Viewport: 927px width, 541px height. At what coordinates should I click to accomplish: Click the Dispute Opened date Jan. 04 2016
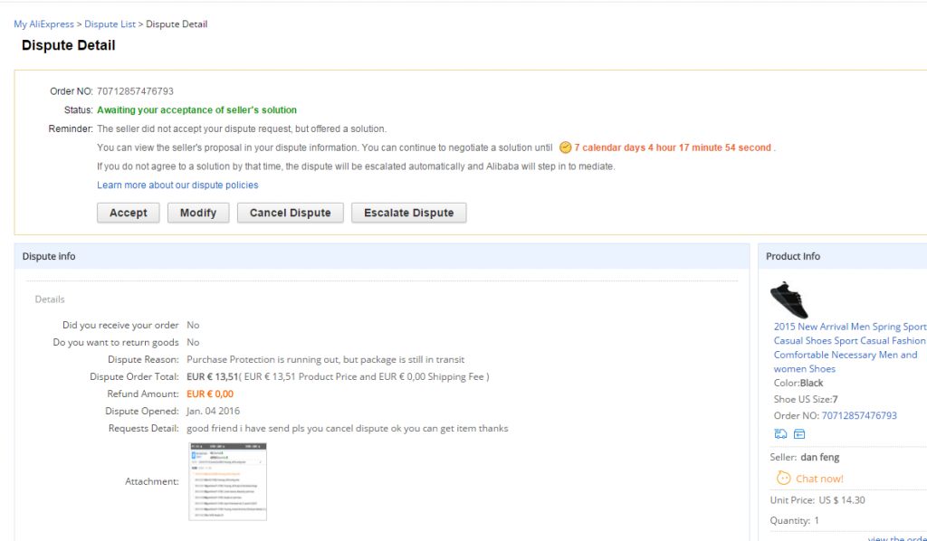tap(214, 411)
